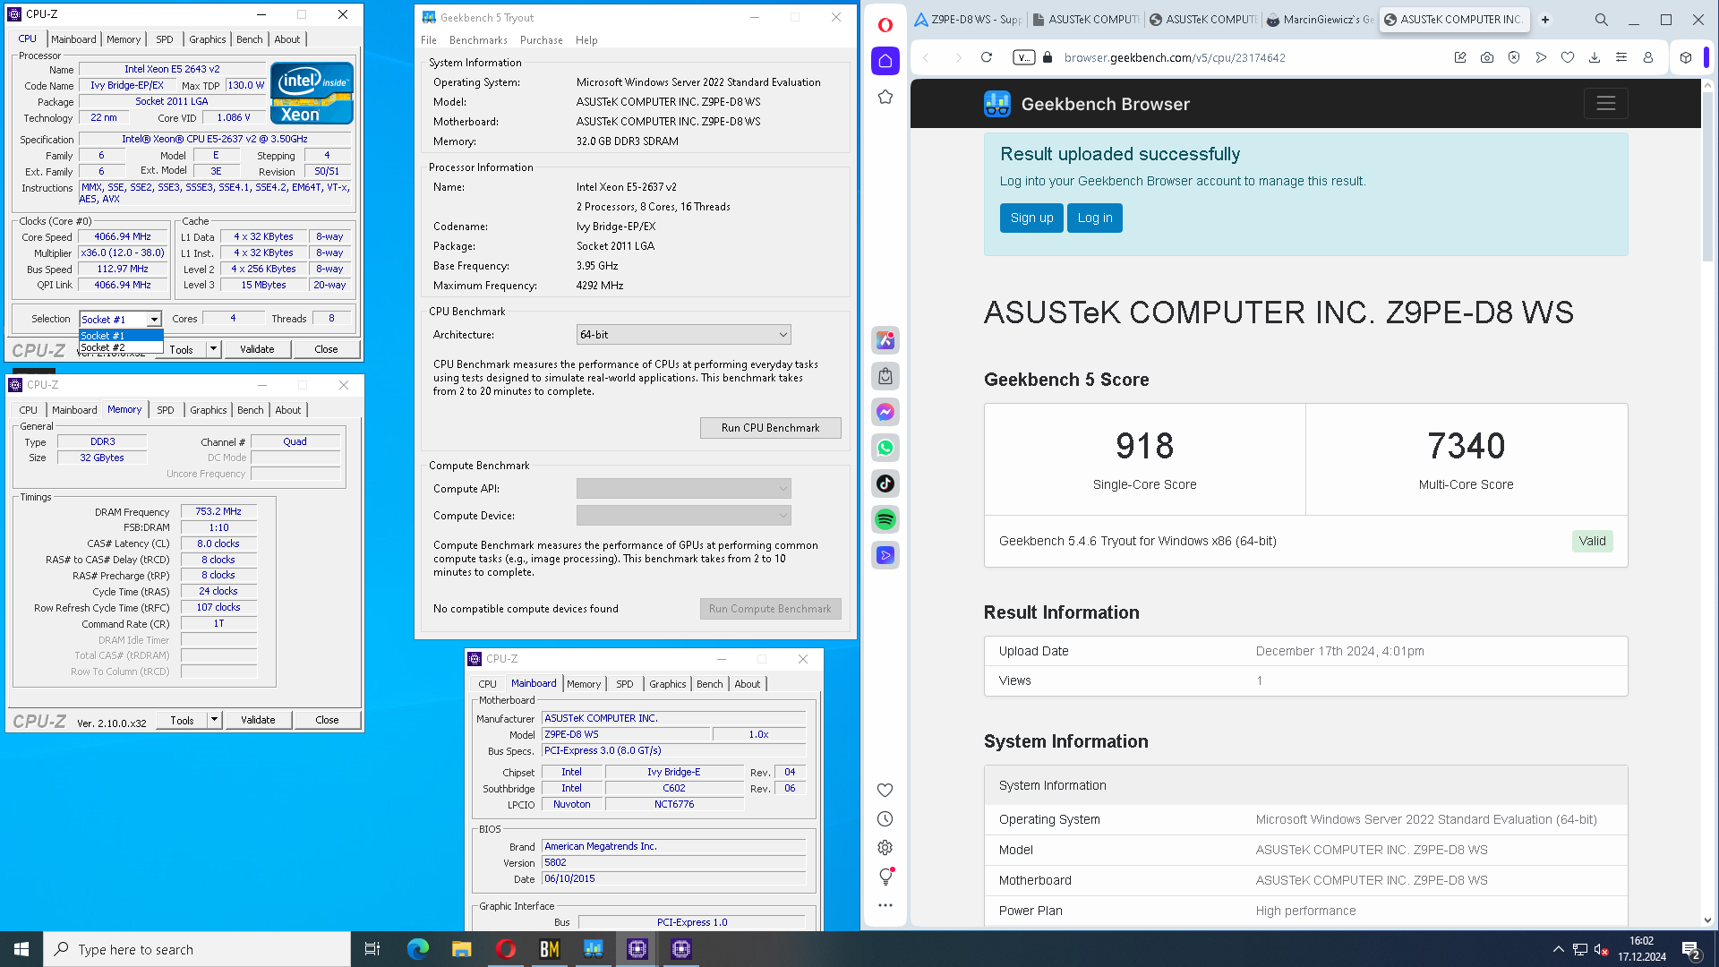1719x967 pixels.
Task: Switch to MarcinGiewicz's browser tab
Action: click(x=1321, y=20)
